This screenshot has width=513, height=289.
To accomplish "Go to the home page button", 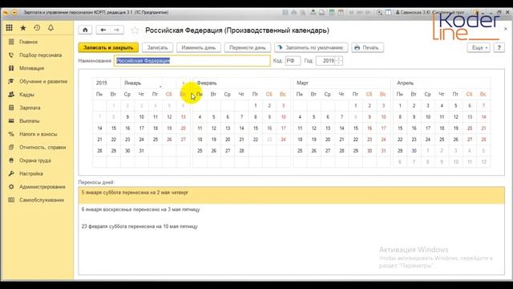I will (x=85, y=31).
